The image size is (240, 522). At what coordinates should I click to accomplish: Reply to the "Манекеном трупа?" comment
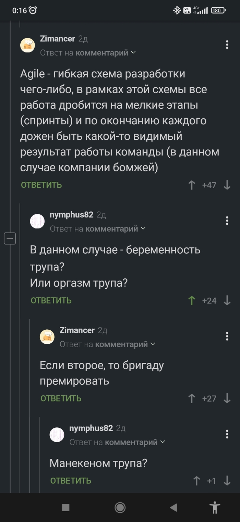coord(71,481)
